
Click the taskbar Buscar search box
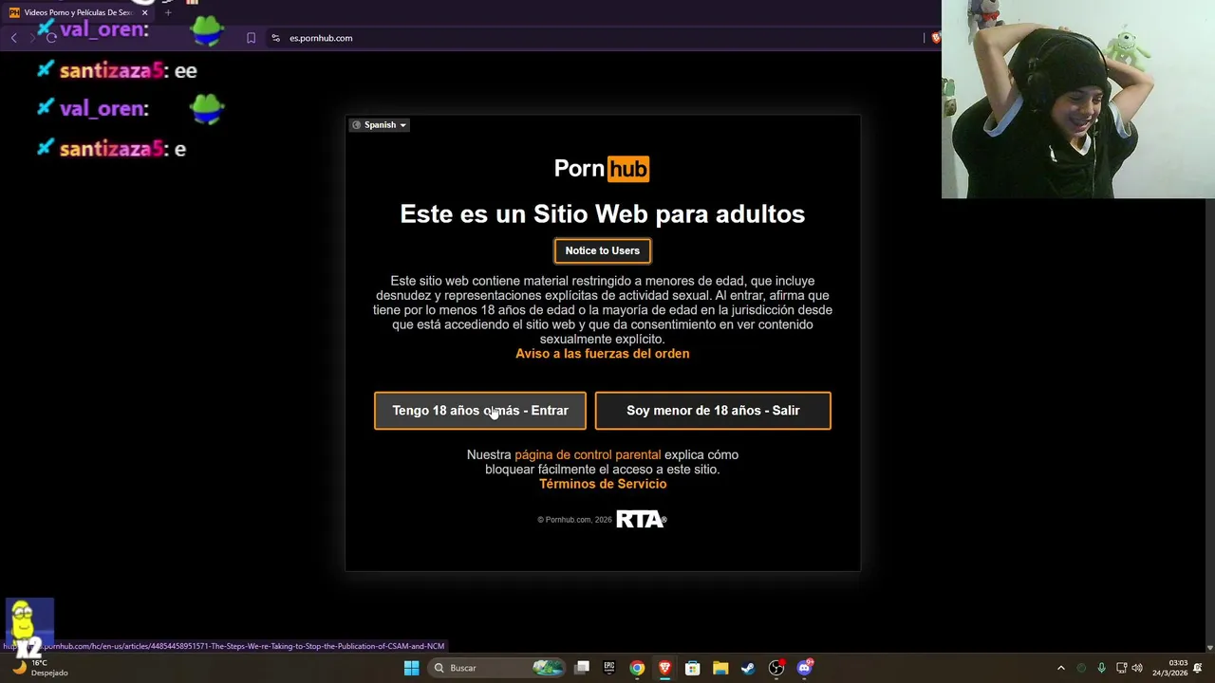coord(498,668)
